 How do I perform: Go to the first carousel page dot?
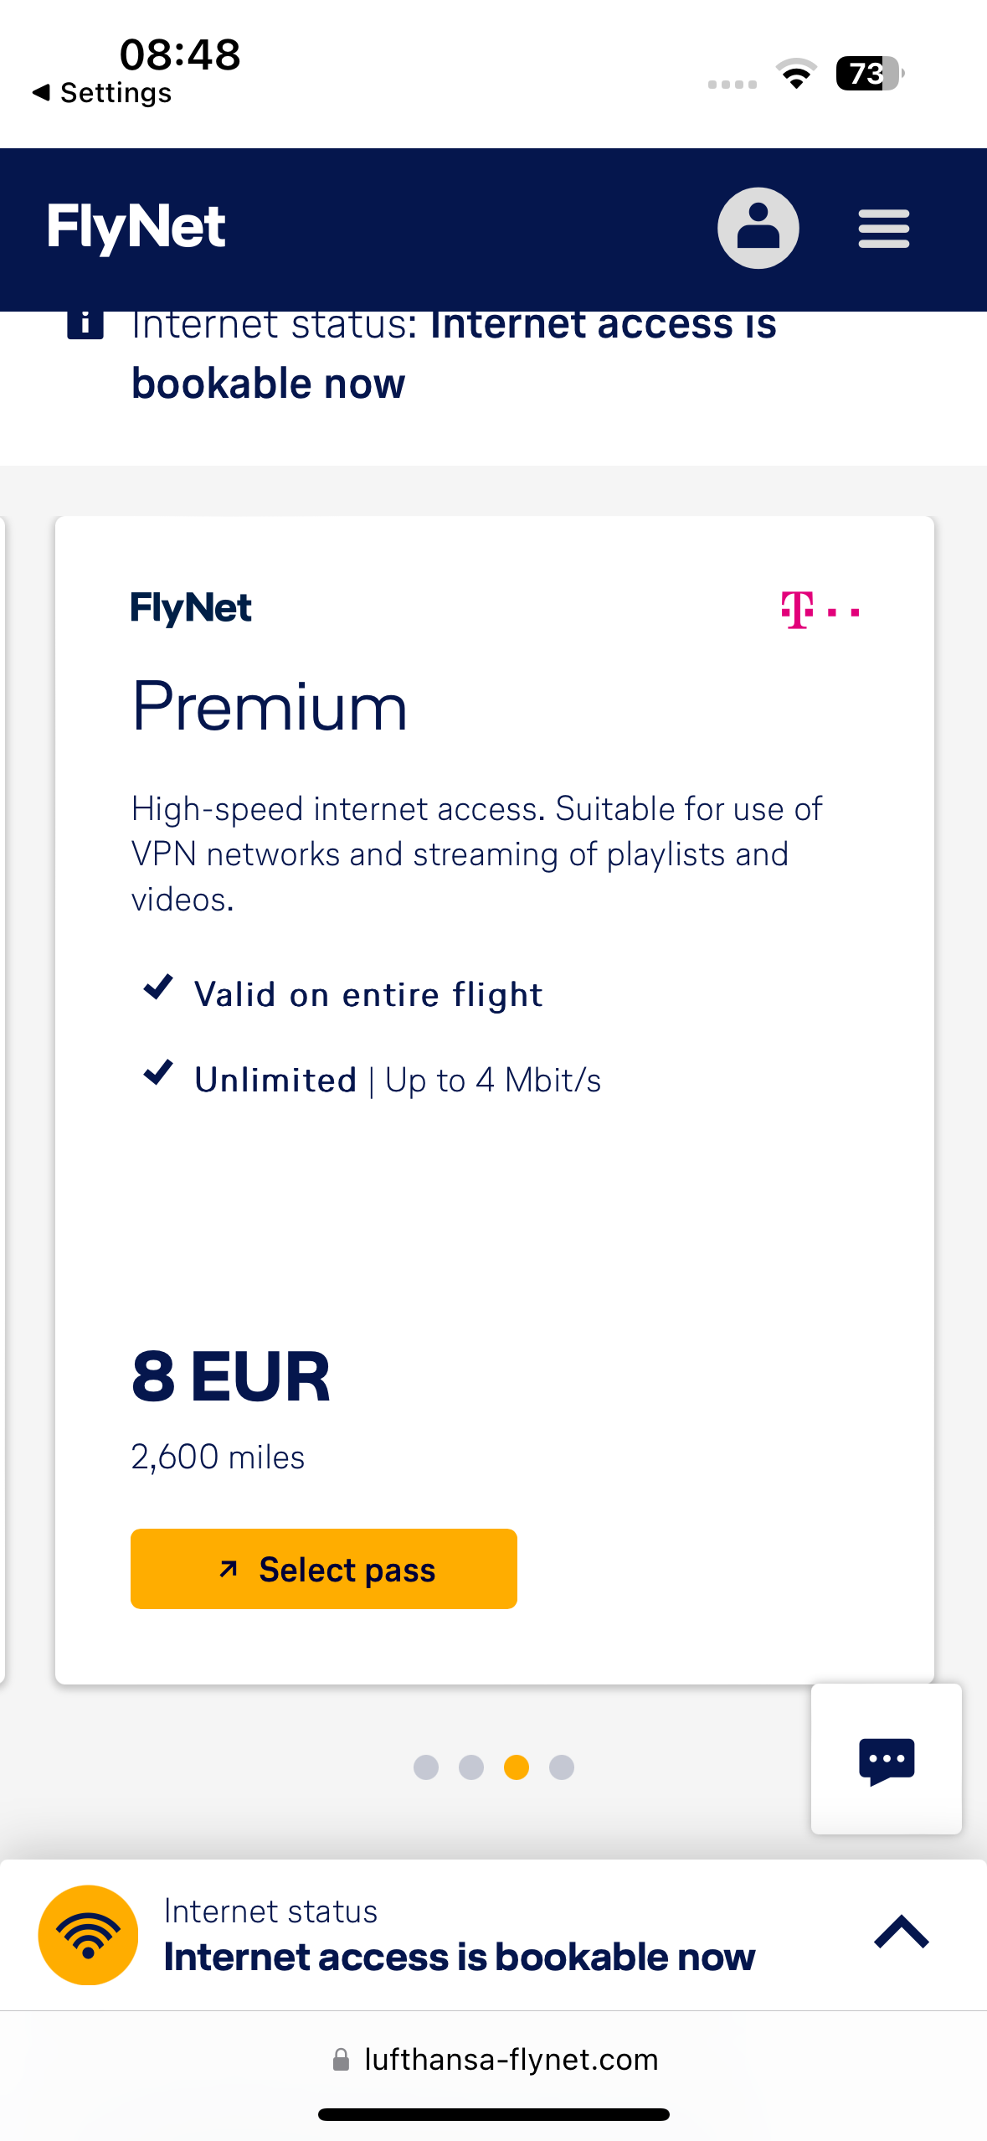click(426, 1767)
